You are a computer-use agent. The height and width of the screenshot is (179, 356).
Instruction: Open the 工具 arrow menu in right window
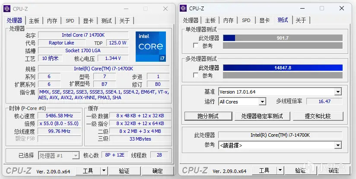coord(280,170)
